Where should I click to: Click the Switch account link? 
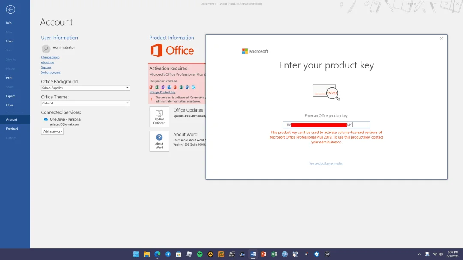click(51, 72)
